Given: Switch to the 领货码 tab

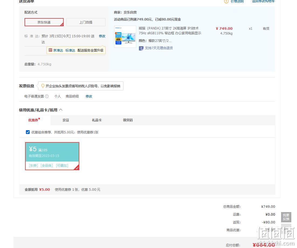Looking at the screenshot, I should (128, 120).
